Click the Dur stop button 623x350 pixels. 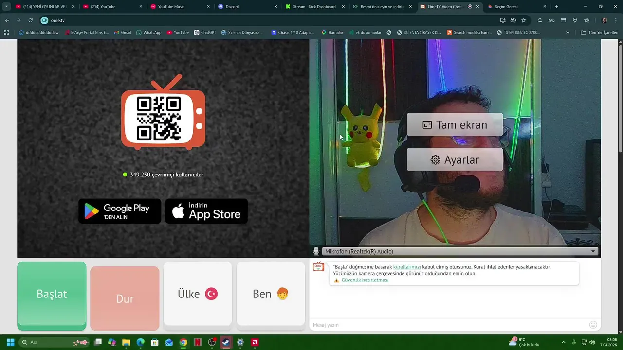tap(125, 298)
